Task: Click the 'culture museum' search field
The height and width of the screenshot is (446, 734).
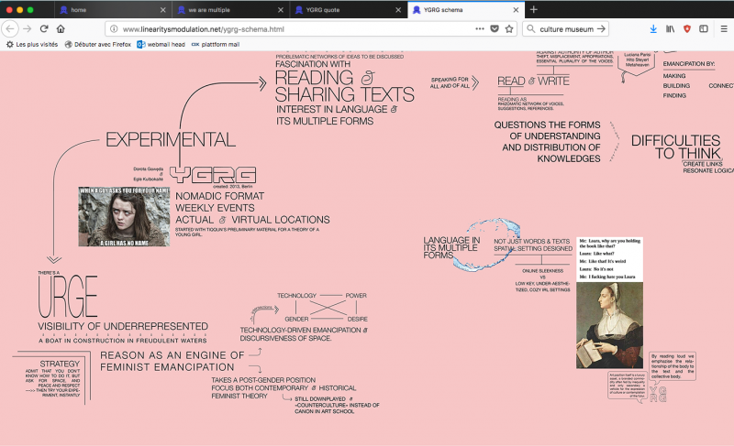Action: 566,29
